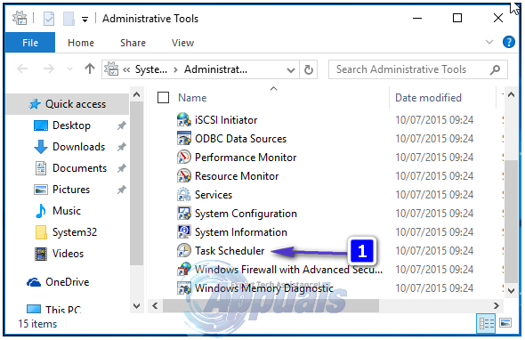Image resolution: width=525 pixels, height=340 pixels.
Task: Go Forward using the right arrow
Action: [x=49, y=69]
